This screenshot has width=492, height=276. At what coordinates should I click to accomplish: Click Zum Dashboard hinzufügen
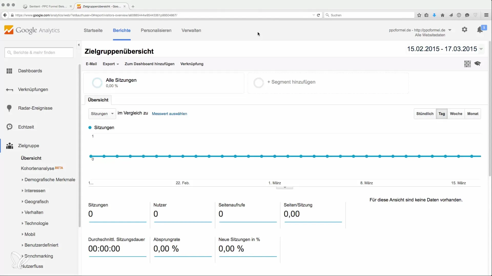click(149, 64)
